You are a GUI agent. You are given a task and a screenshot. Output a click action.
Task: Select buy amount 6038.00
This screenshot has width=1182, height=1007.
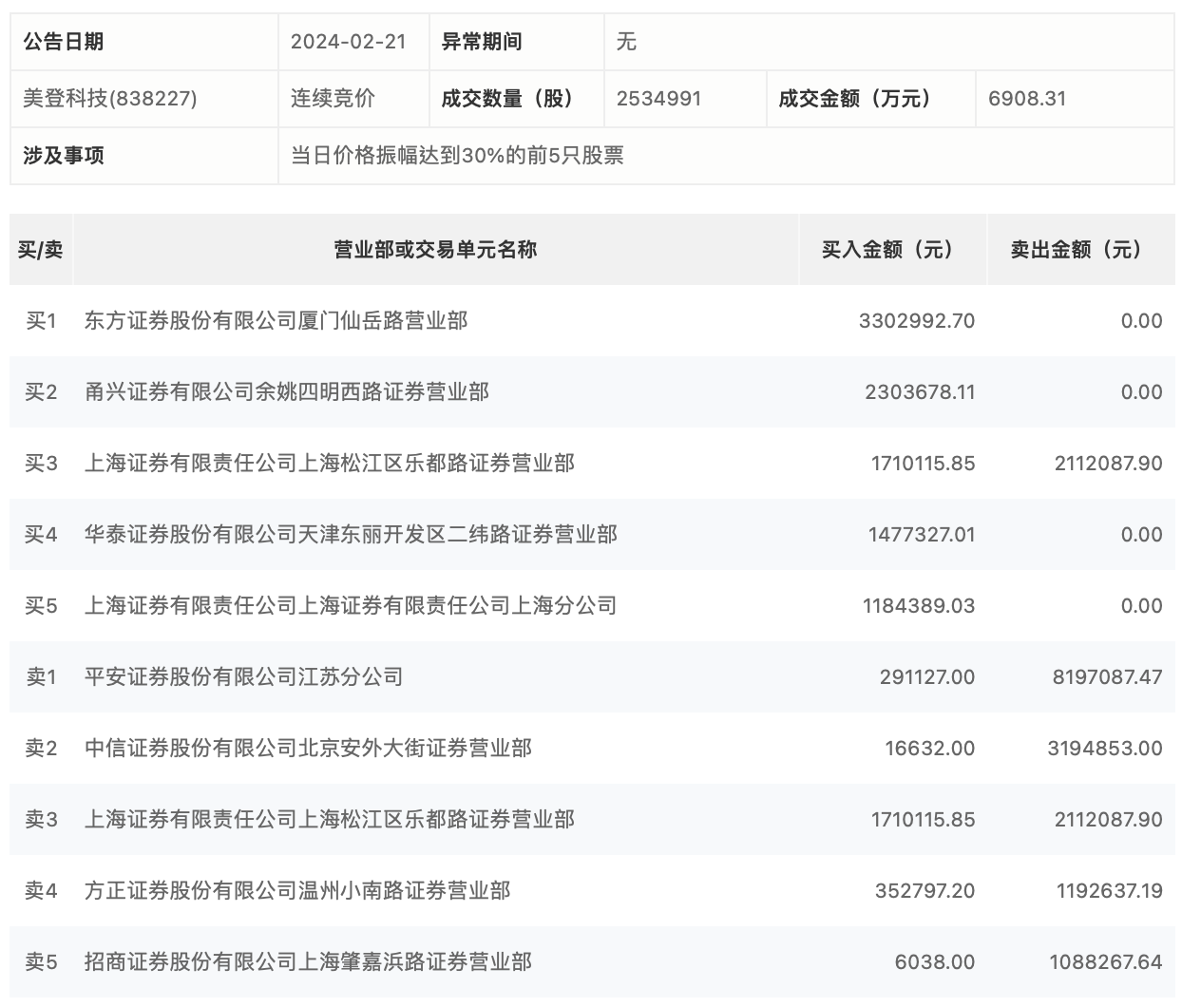click(x=935, y=962)
